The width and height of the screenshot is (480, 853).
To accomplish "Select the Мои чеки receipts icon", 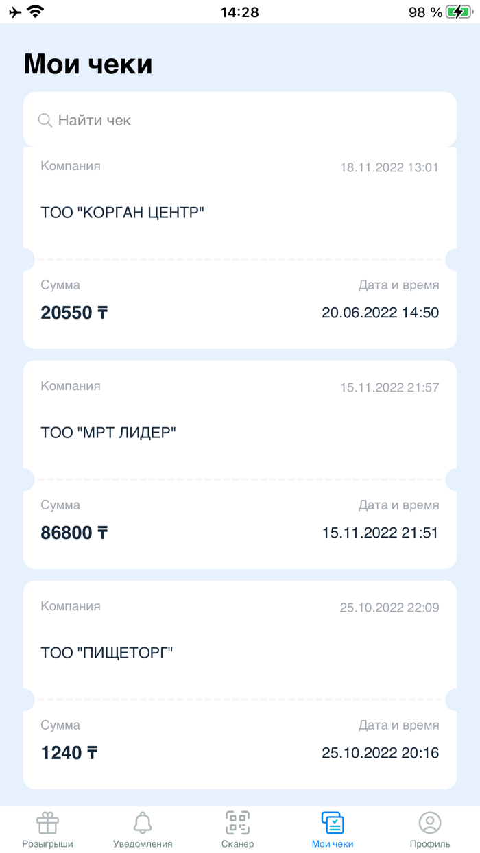I will (333, 821).
